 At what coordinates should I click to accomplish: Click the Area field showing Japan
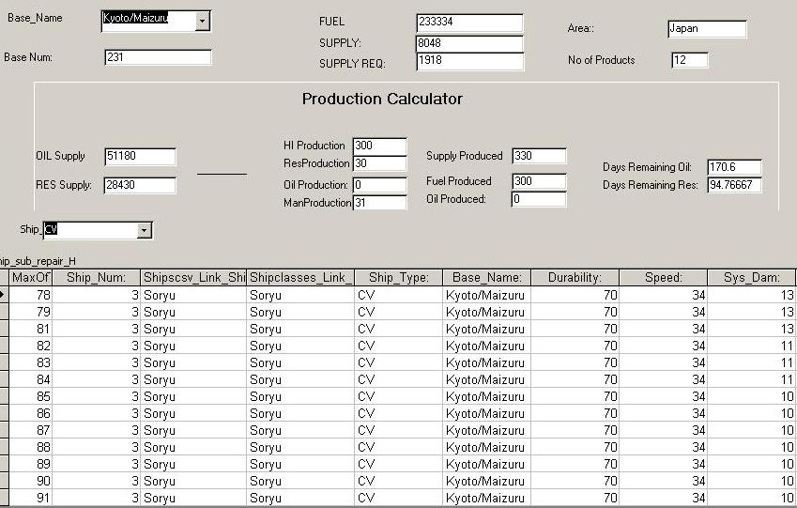(707, 29)
